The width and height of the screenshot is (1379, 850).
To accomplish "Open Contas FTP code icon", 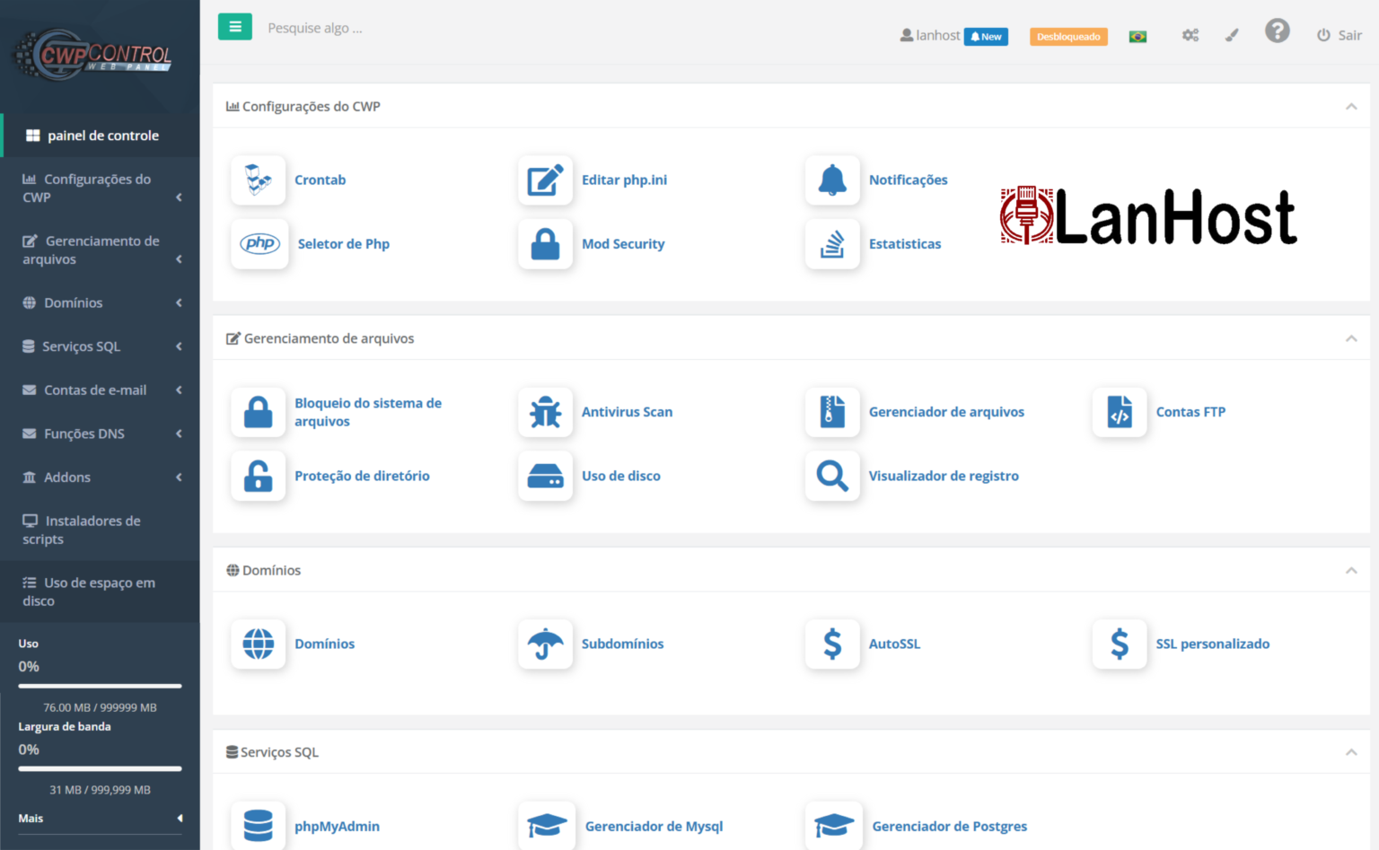I will (x=1119, y=412).
